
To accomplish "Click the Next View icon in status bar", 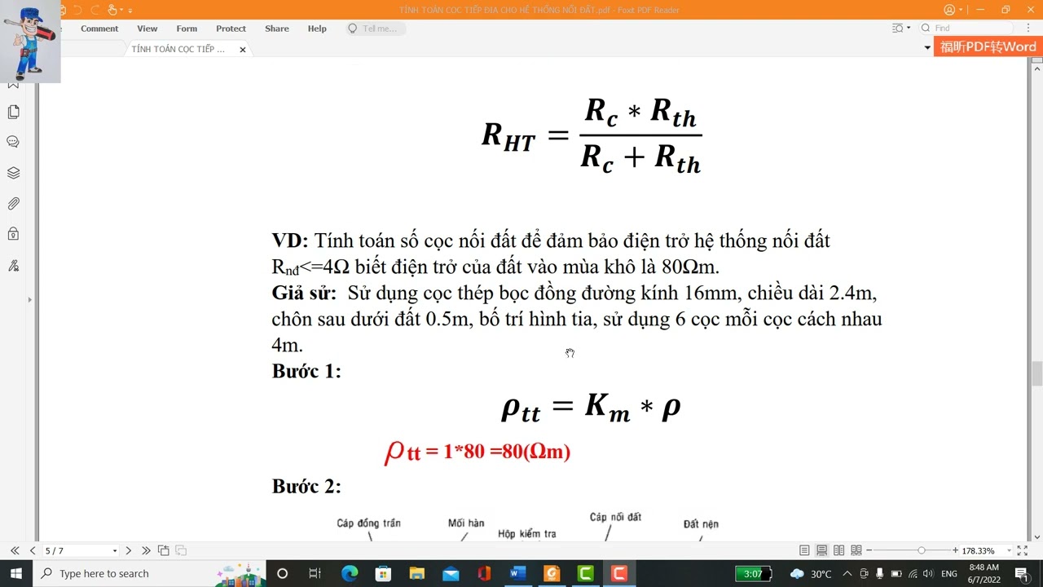I will pos(181,550).
